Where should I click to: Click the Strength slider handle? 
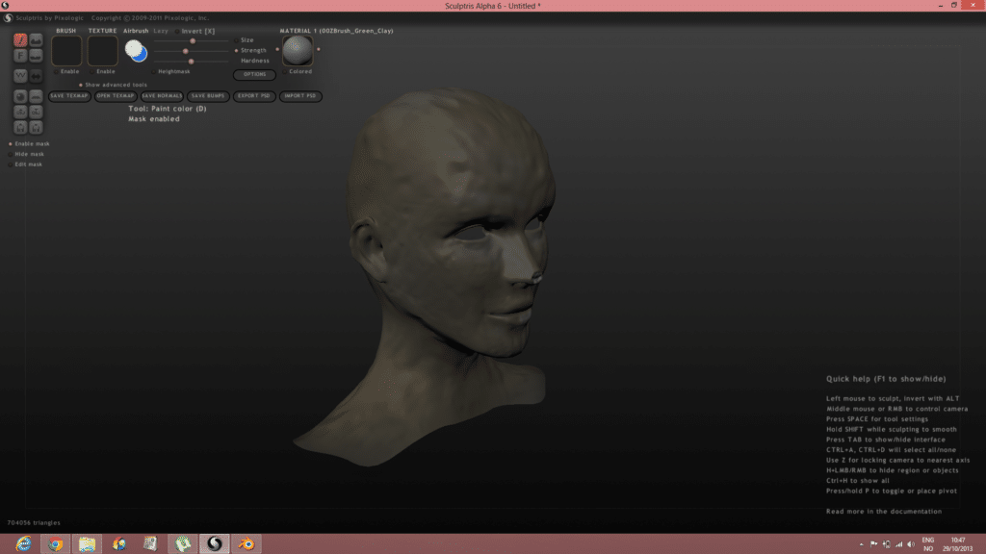(185, 51)
